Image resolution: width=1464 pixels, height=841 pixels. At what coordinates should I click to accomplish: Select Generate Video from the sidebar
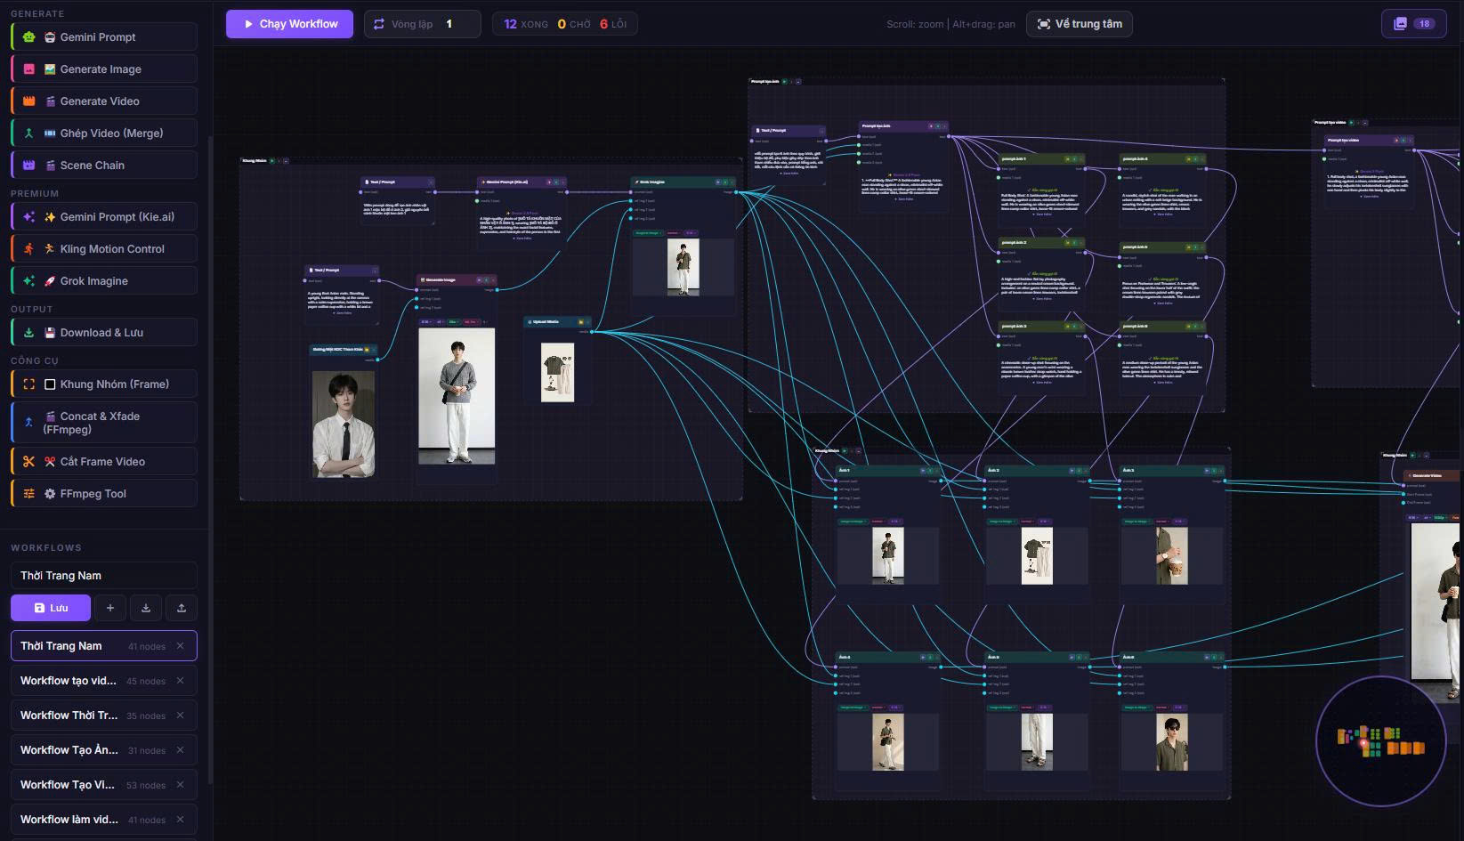coord(104,101)
